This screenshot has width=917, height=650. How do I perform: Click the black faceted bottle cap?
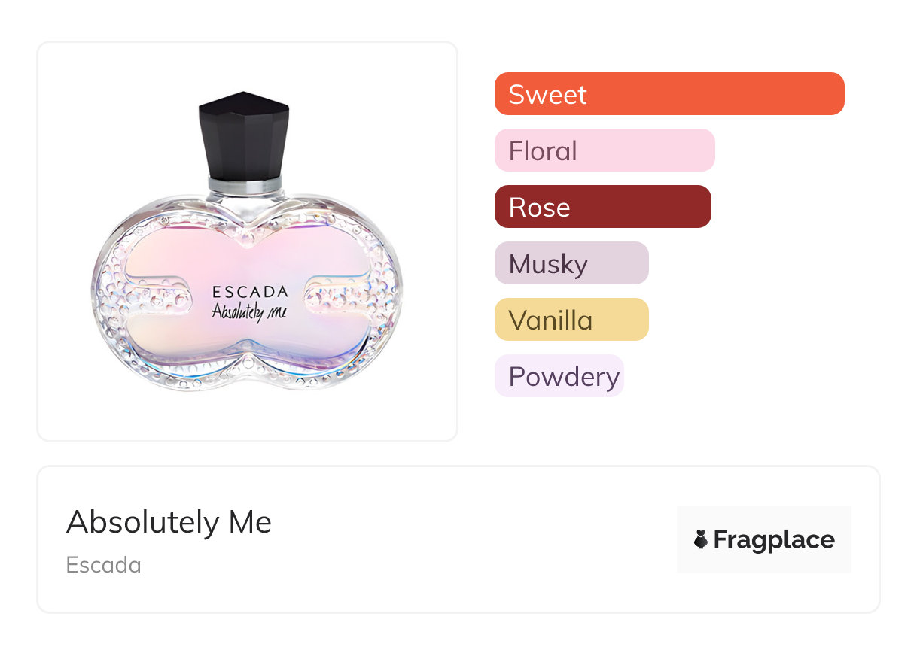[244, 135]
